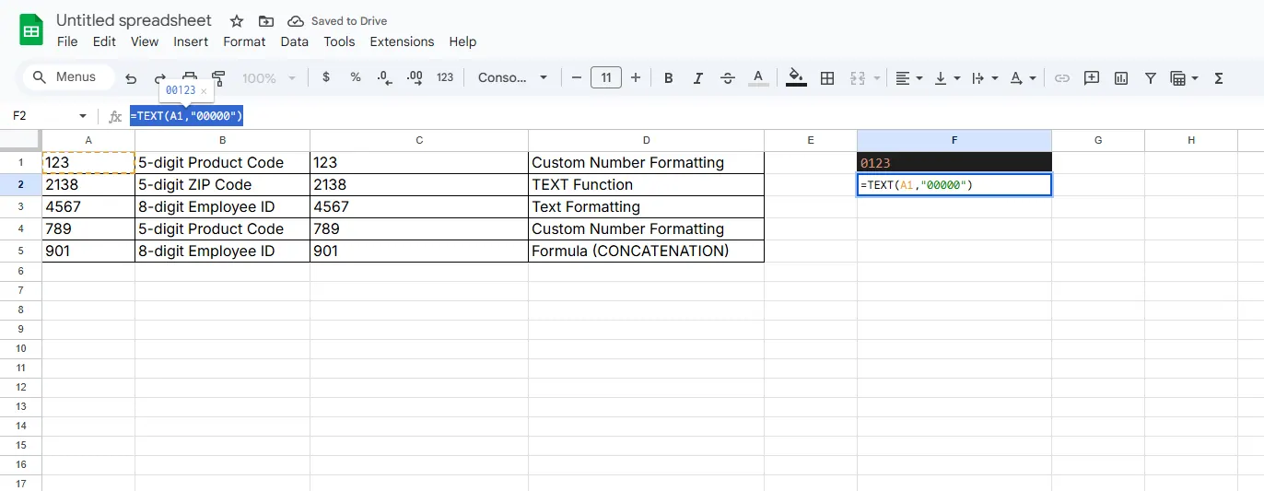Select cell D2 containing TEXT Function
Image resolution: width=1264 pixels, height=491 pixels.
646,184
